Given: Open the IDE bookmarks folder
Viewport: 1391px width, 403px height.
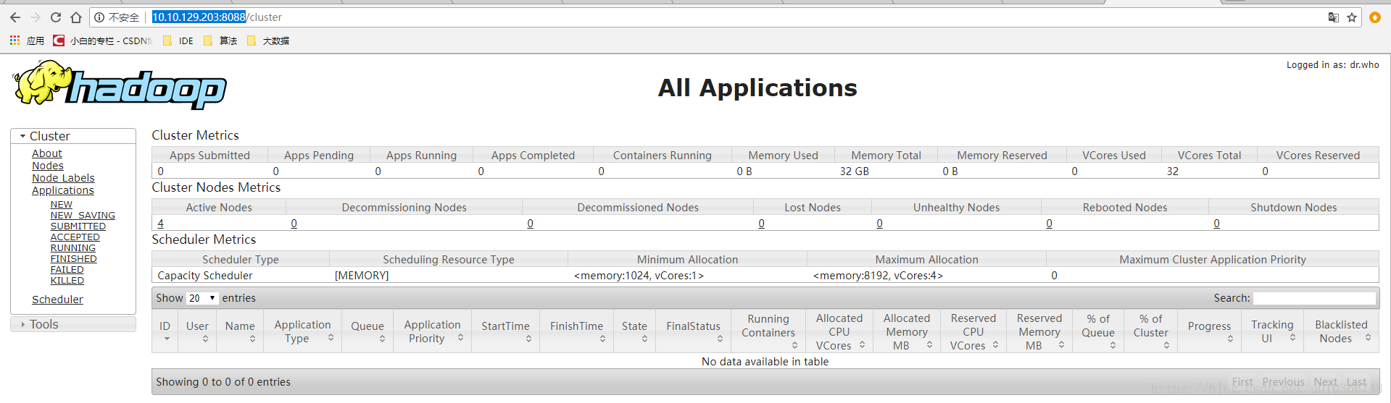Looking at the screenshot, I should click(x=178, y=41).
